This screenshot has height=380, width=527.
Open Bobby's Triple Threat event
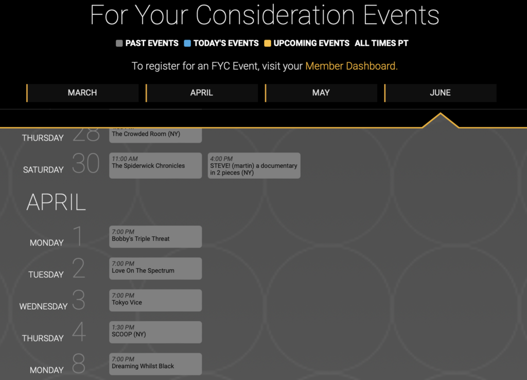coord(155,237)
